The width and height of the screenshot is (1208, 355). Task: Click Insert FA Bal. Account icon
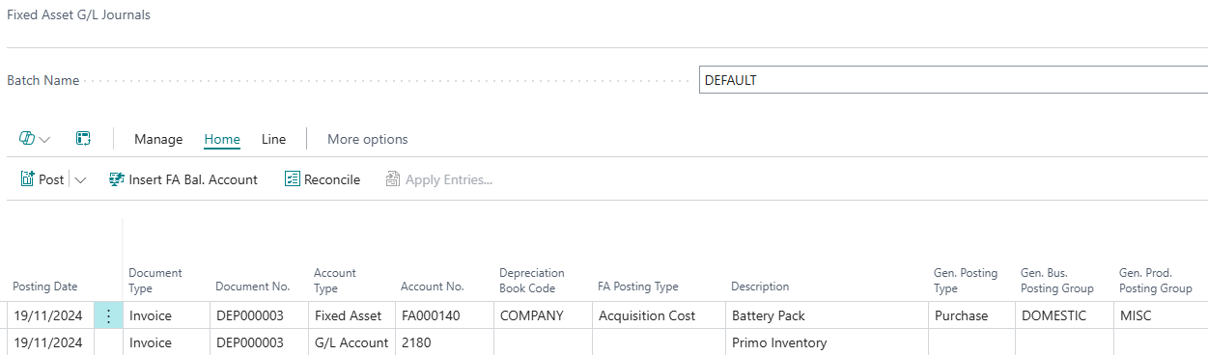tap(117, 179)
